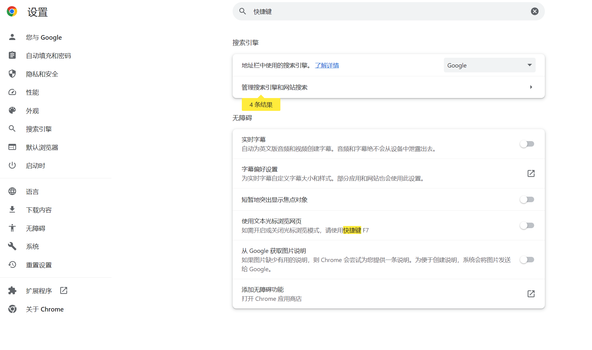Click the 打开 Chrome 应用商店 subtitle text
Screen dimensions: 592x350
coord(272,299)
